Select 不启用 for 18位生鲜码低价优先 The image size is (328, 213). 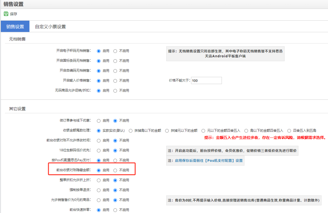pyautogui.click(x=115, y=150)
